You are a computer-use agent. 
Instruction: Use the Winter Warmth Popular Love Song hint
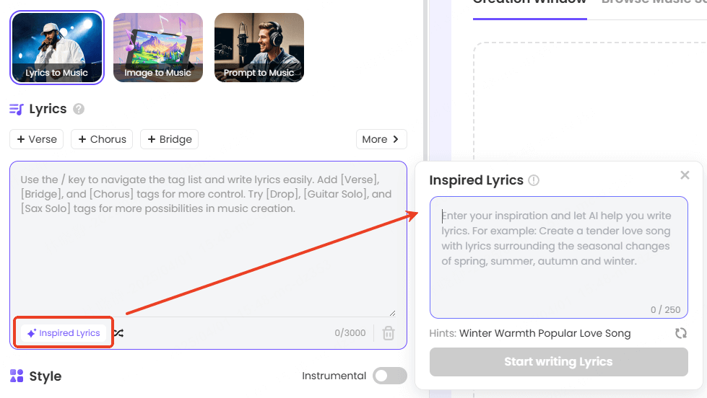pos(545,333)
